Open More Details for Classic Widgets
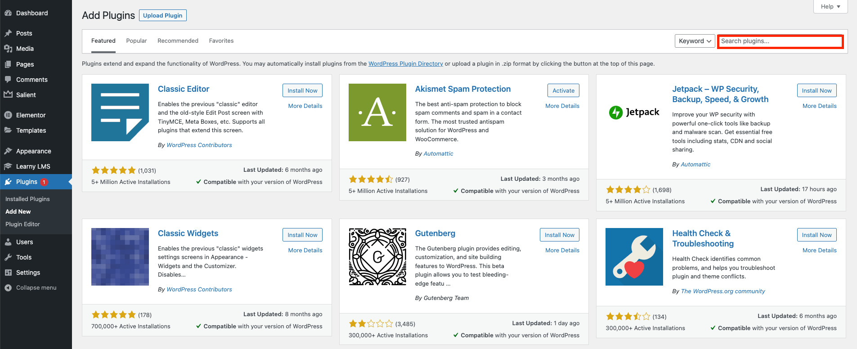This screenshot has height=349, width=857. [305, 251]
